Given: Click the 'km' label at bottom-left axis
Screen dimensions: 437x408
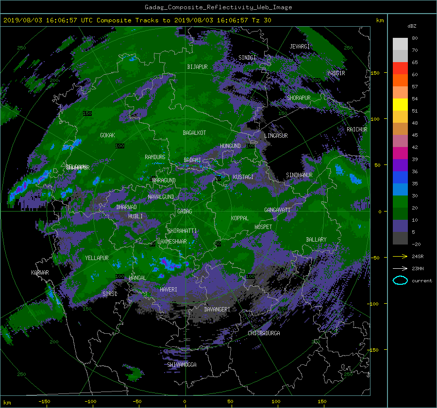Looking at the screenshot, I should 7,403.
